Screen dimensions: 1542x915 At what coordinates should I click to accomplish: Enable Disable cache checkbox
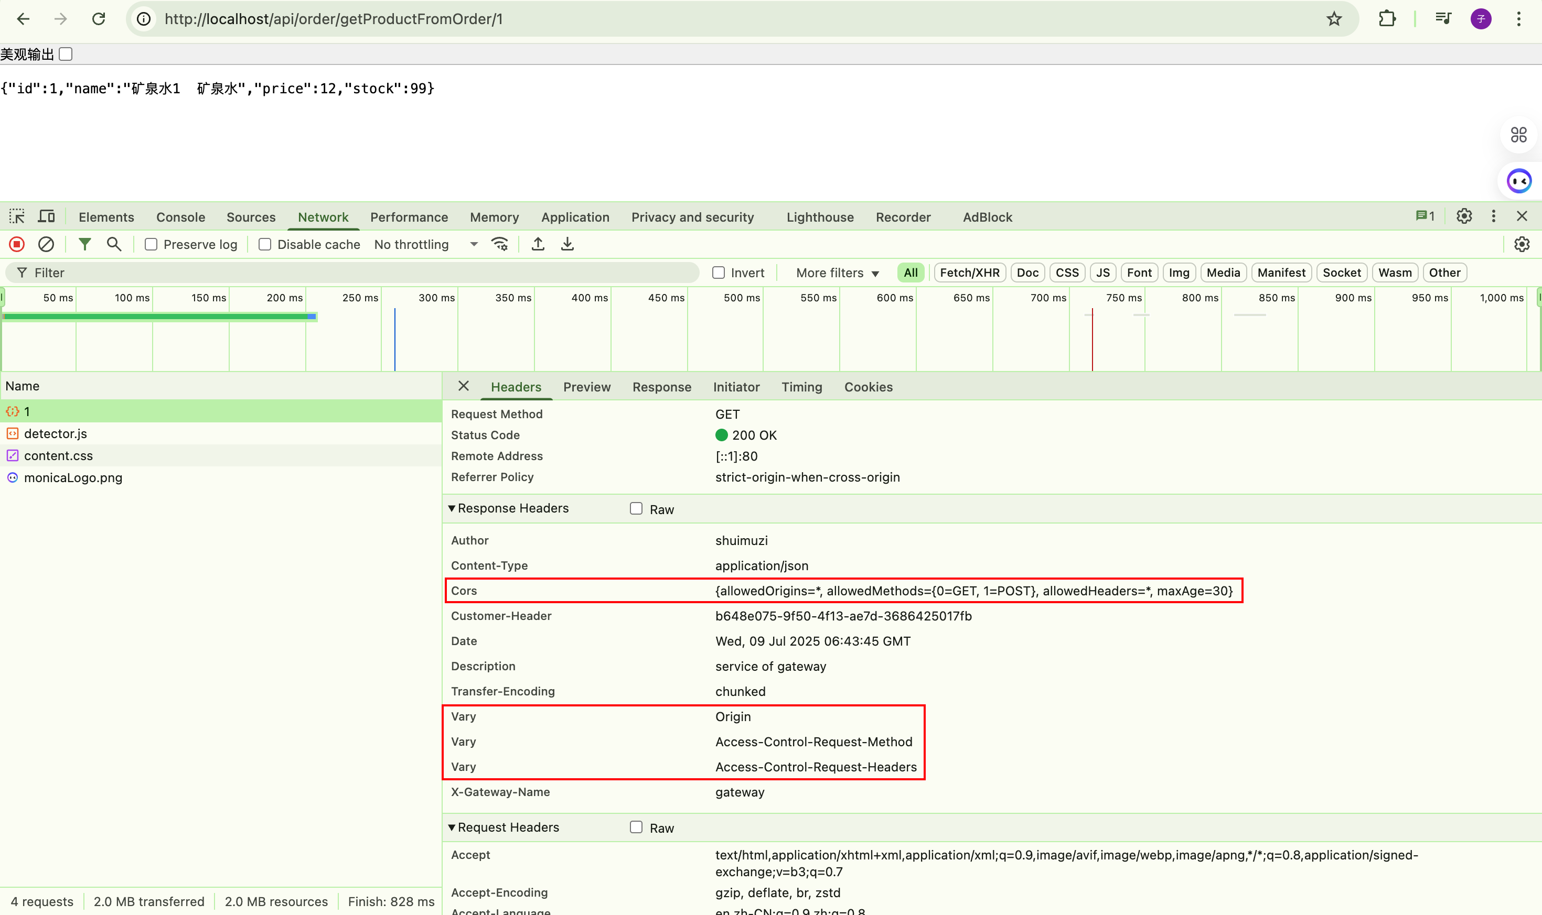pos(265,244)
